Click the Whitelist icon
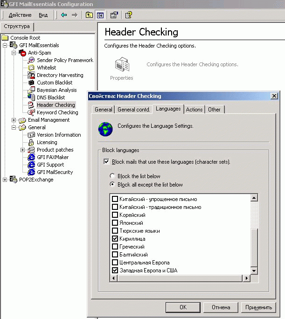Image resolution: width=285 pixels, height=319 pixels. pyautogui.click(x=31, y=68)
